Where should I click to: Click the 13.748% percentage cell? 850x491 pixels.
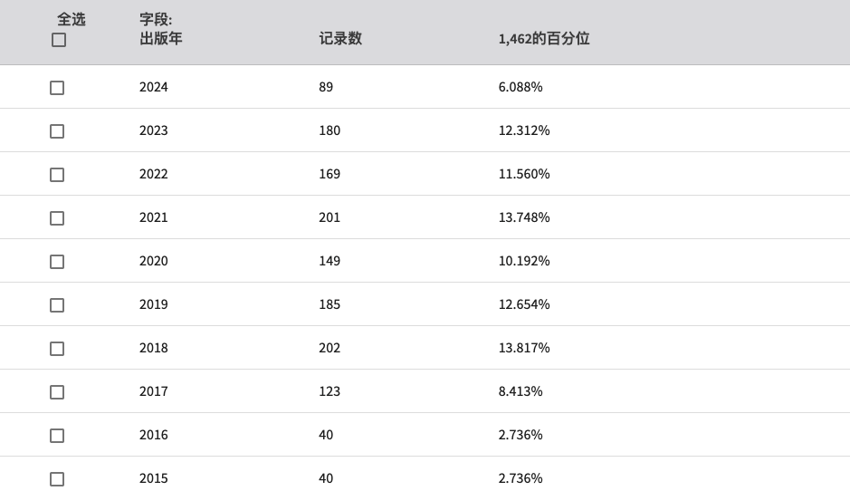pos(524,217)
